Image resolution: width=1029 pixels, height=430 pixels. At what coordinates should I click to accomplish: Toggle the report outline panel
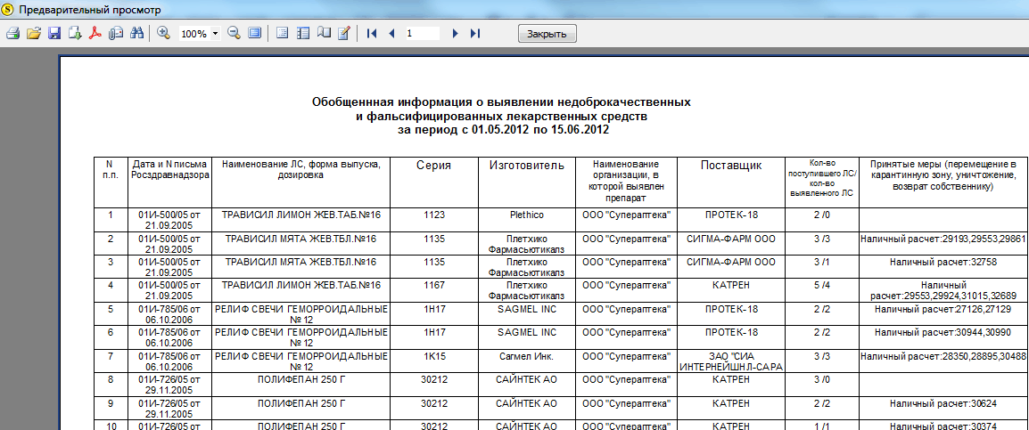coord(282,33)
